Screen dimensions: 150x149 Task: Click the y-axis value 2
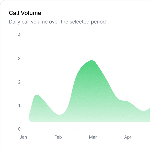19,82
